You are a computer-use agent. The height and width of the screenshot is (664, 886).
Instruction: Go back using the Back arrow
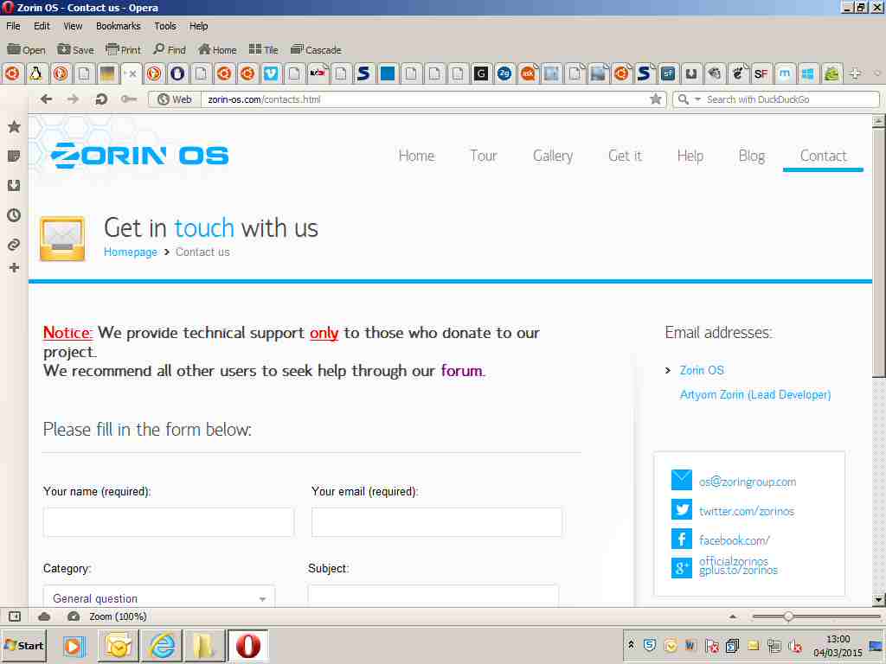point(47,99)
